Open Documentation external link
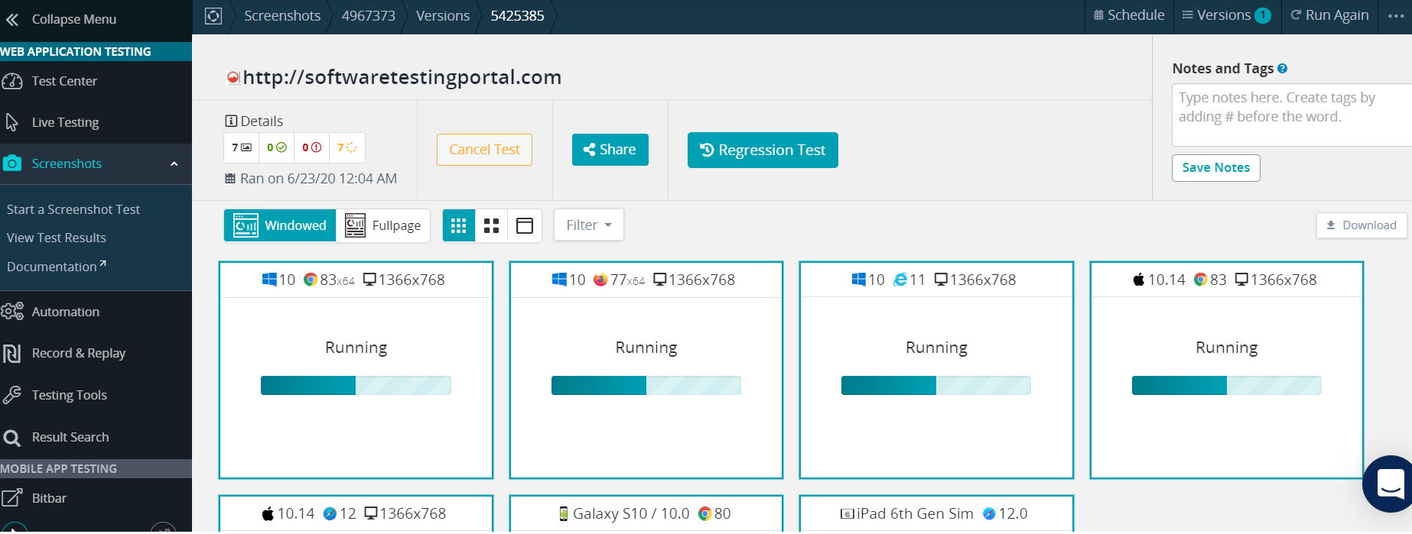Screen dimensions: 1412x534 point(57,267)
